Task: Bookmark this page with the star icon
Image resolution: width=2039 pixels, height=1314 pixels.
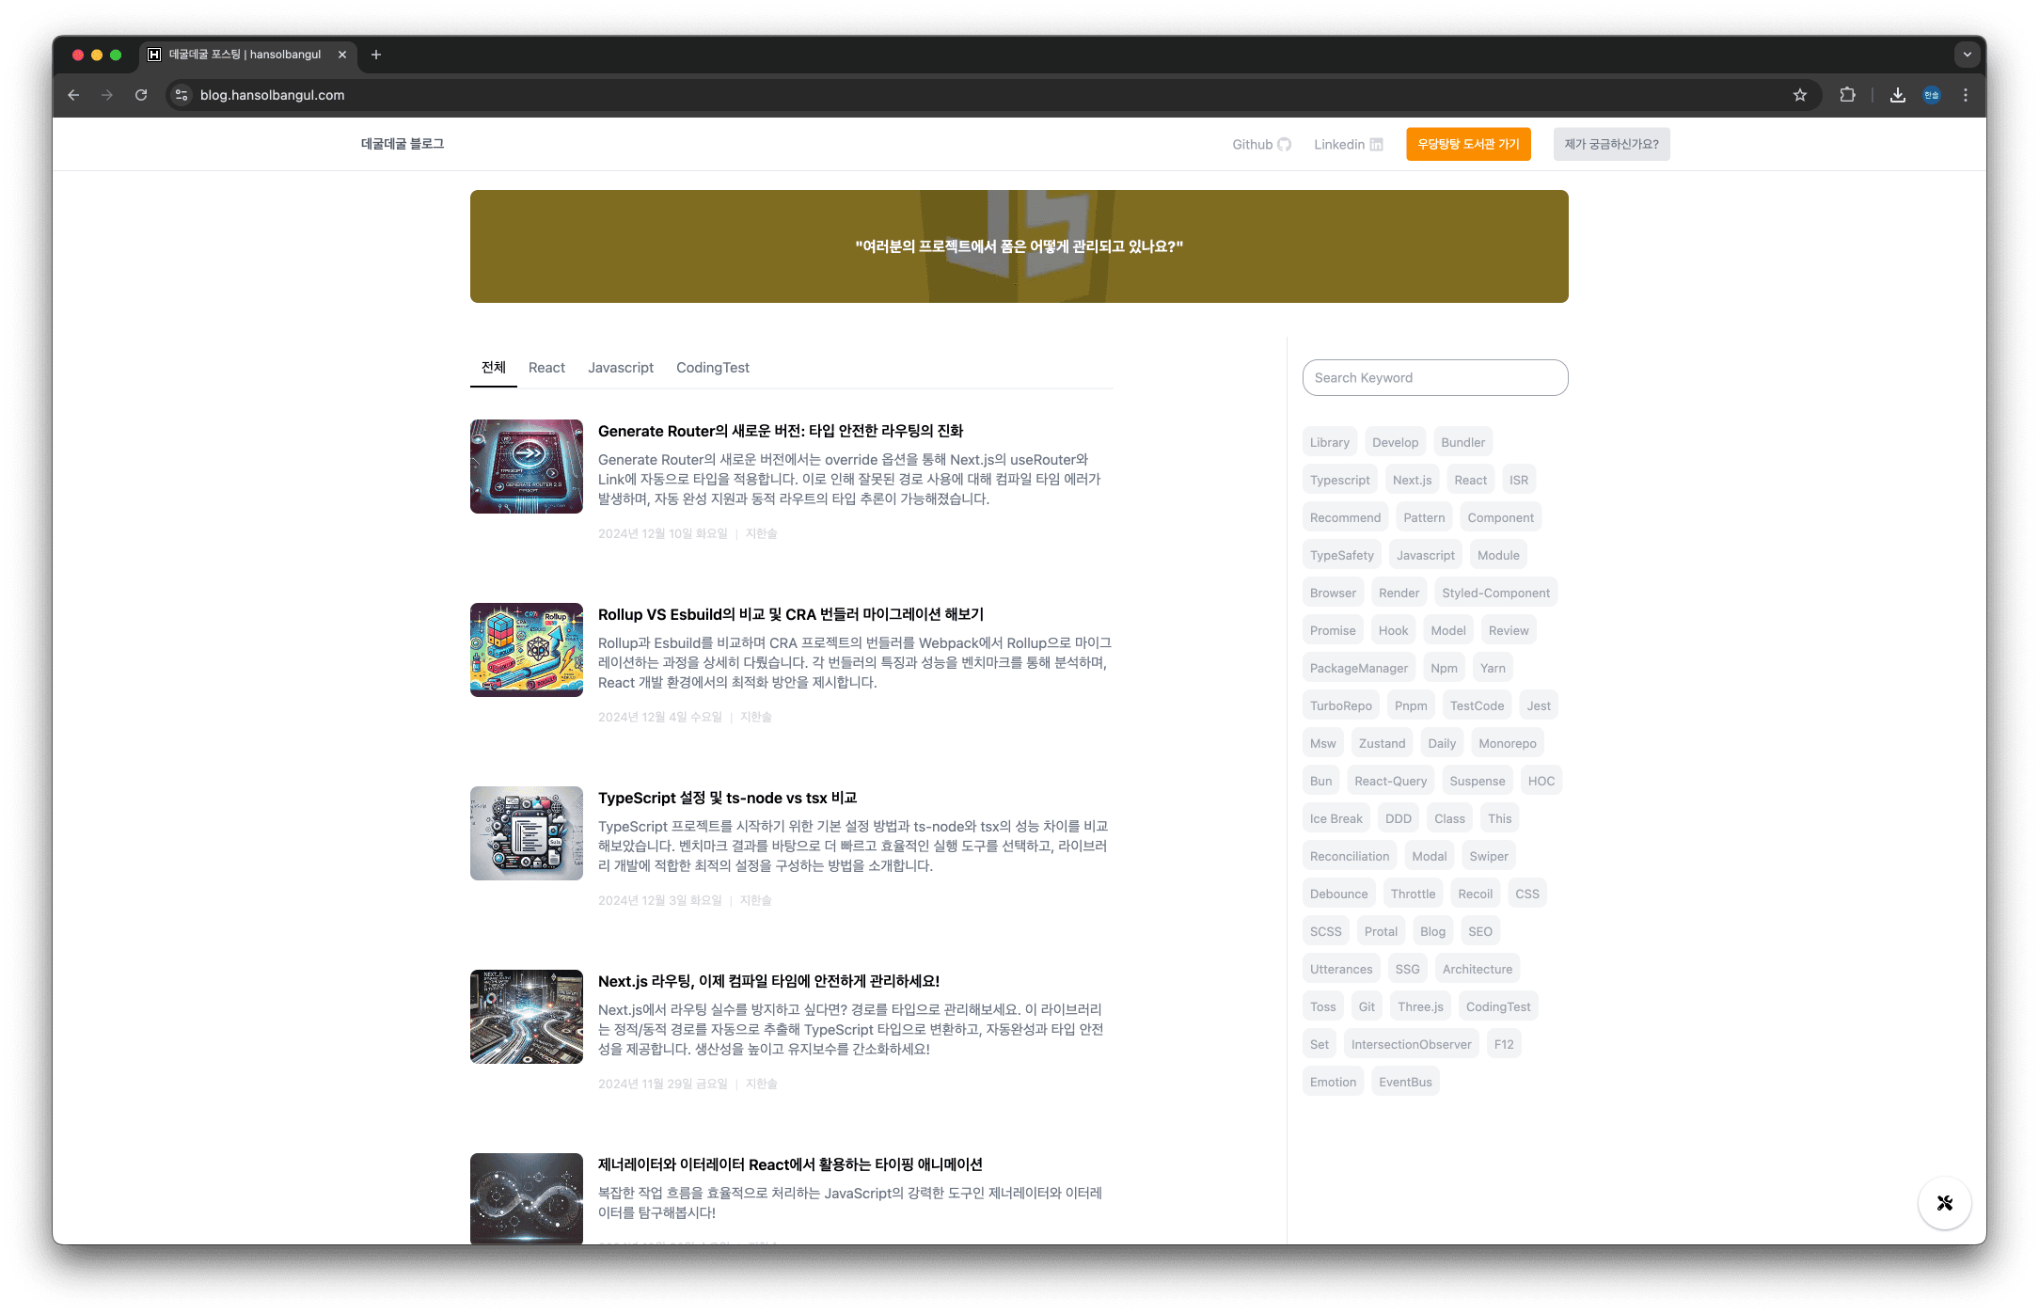Action: click(1799, 95)
